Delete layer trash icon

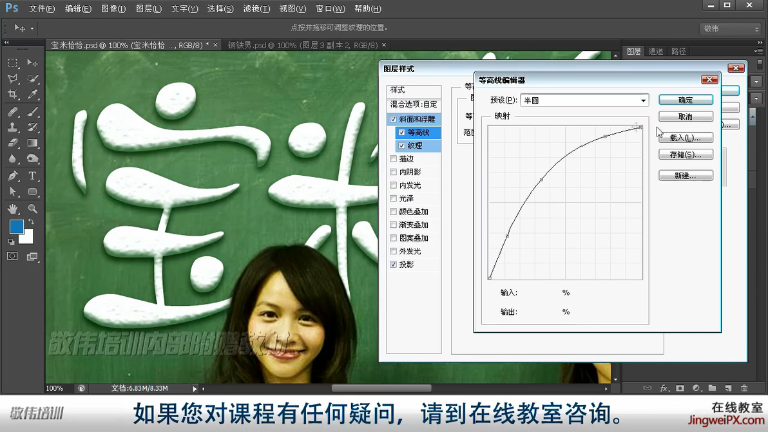745,388
